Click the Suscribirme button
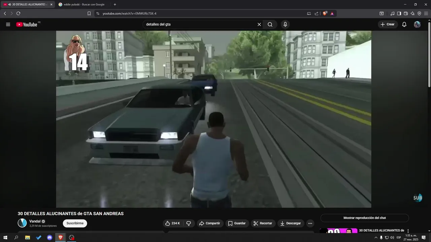Image resolution: width=431 pixels, height=242 pixels. [x=75, y=223]
